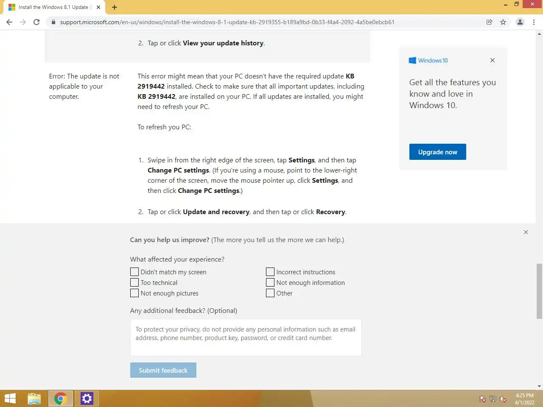Image resolution: width=543 pixels, height=407 pixels.
Task: Check the Too technical option
Action: click(x=134, y=282)
